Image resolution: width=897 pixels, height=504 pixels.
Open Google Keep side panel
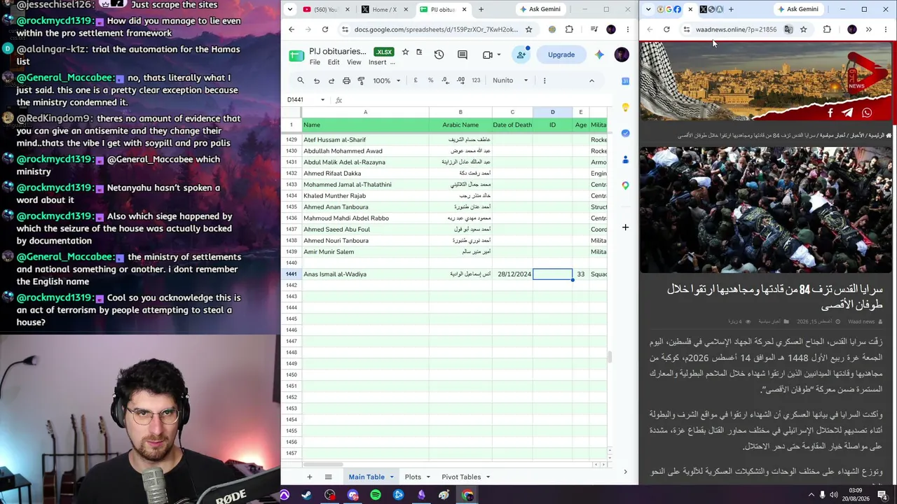pos(625,107)
